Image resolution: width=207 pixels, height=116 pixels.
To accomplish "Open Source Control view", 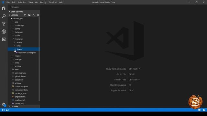I will [x=4, y=24].
